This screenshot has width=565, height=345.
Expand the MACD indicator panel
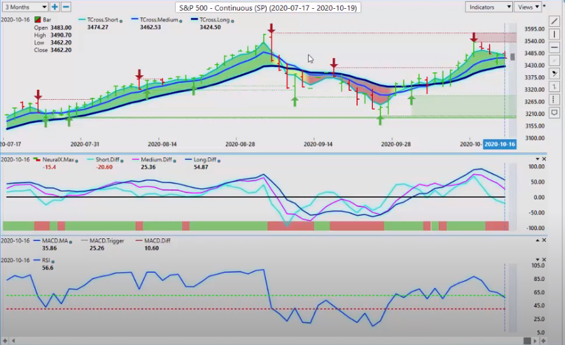click(x=537, y=240)
